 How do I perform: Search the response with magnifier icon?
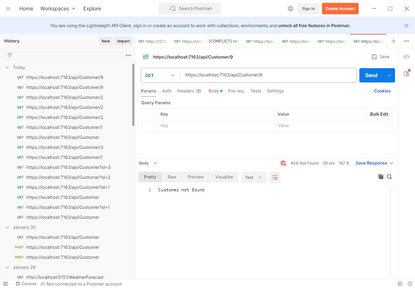[389, 177]
